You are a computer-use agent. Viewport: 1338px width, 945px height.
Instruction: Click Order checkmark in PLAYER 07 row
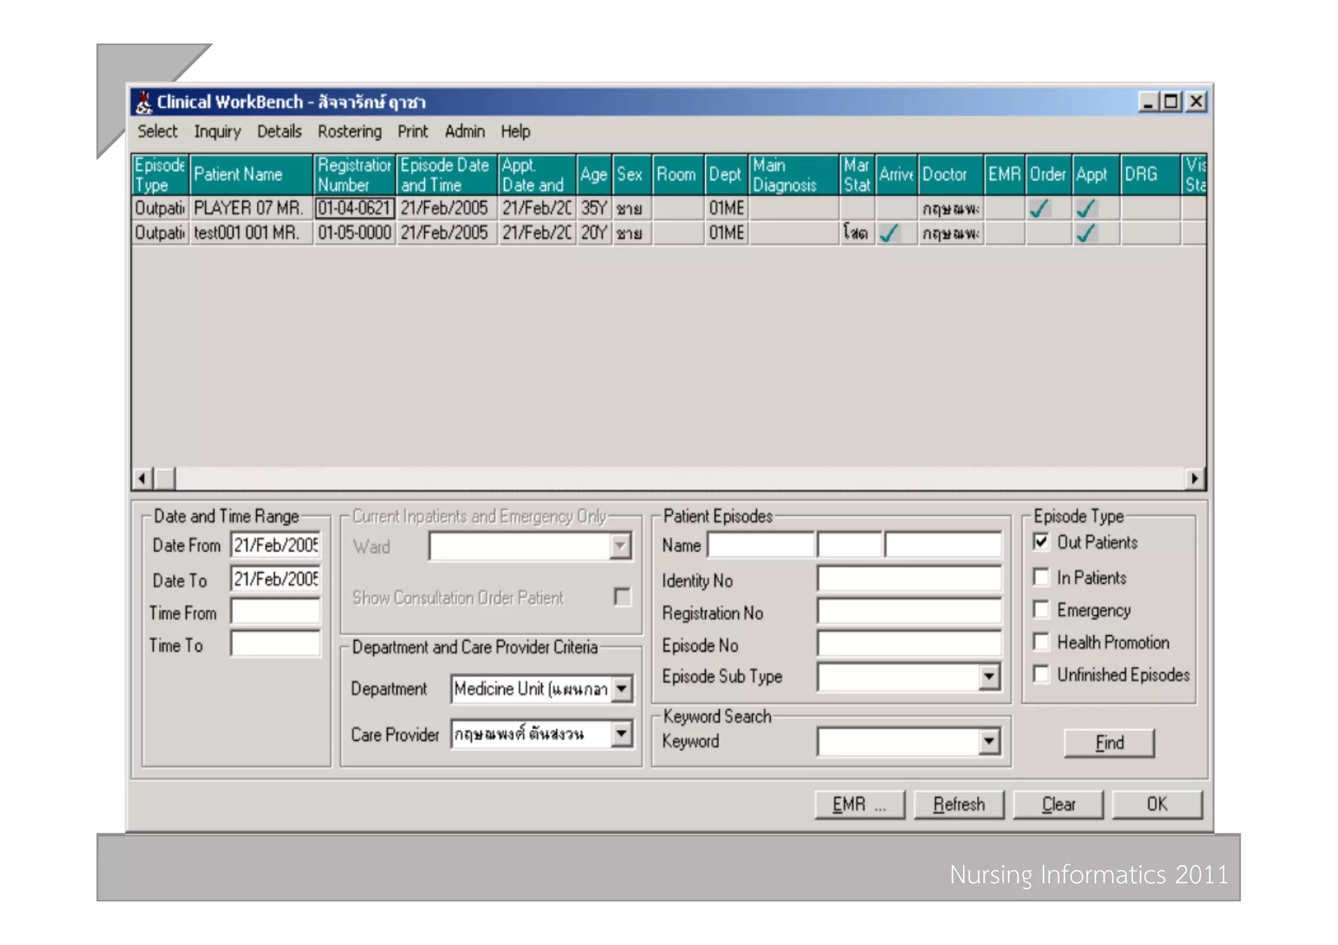[x=1038, y=208]
